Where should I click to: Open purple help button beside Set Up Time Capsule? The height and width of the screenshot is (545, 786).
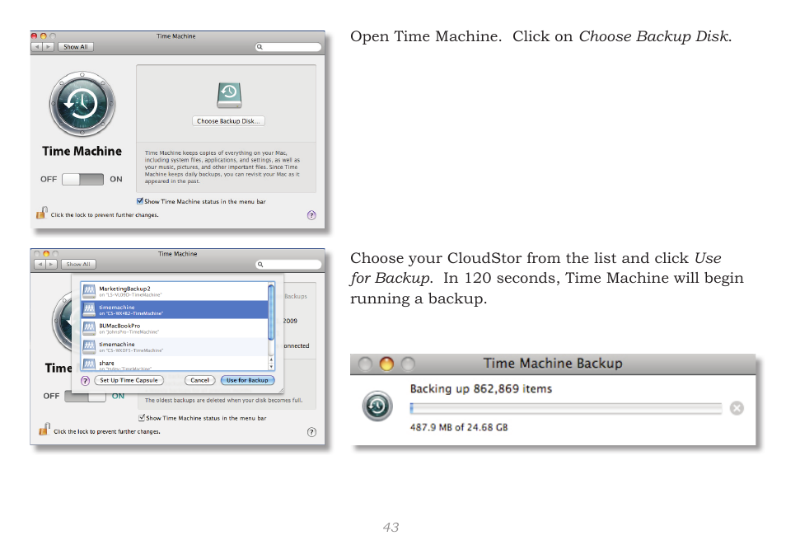[x=85, y=380]
